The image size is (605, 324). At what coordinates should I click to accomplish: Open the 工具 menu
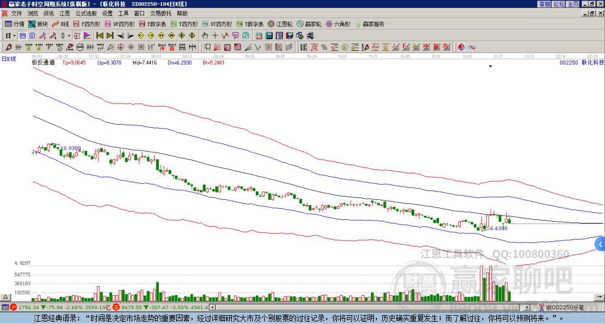(123, 14)
